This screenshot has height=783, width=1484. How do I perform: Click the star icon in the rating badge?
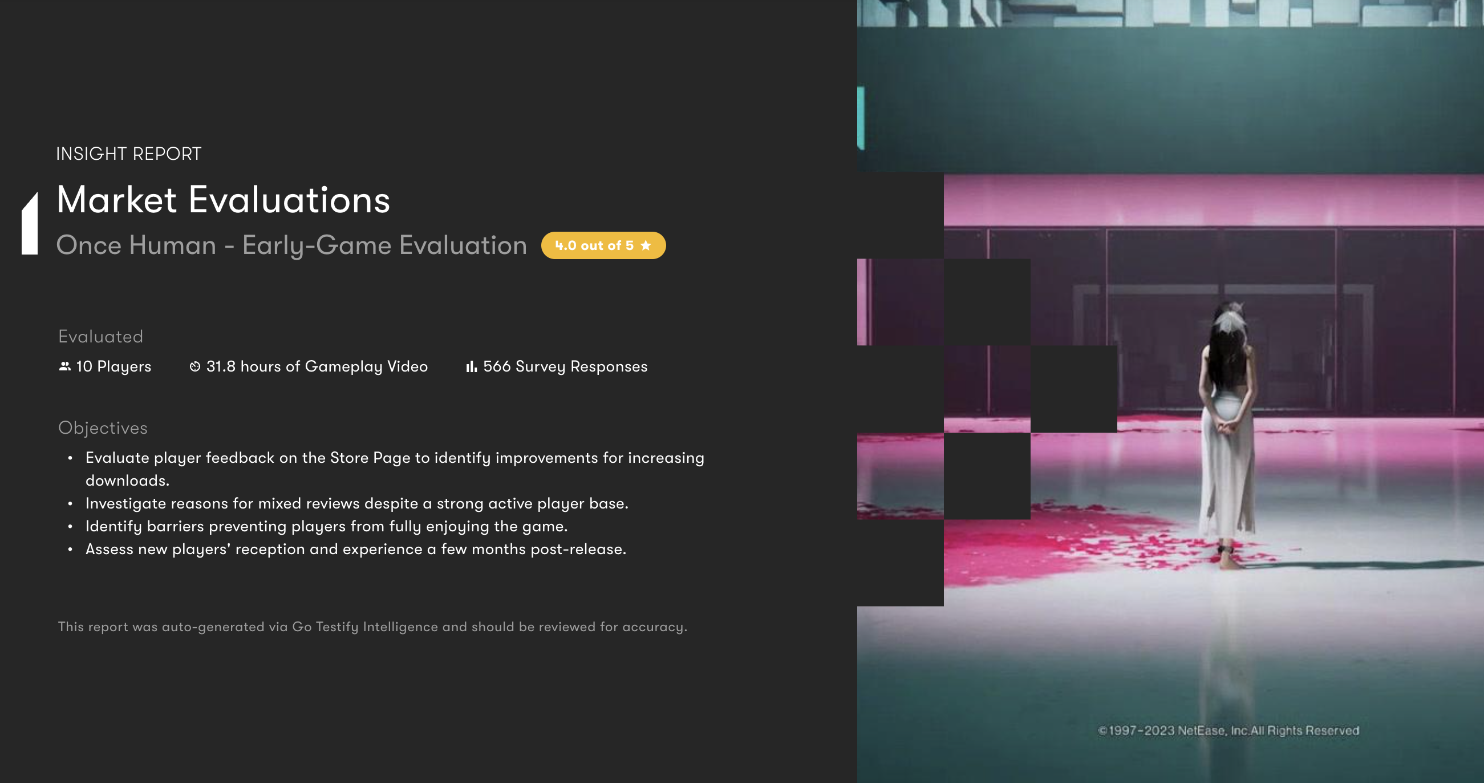[x=646, y=245]
